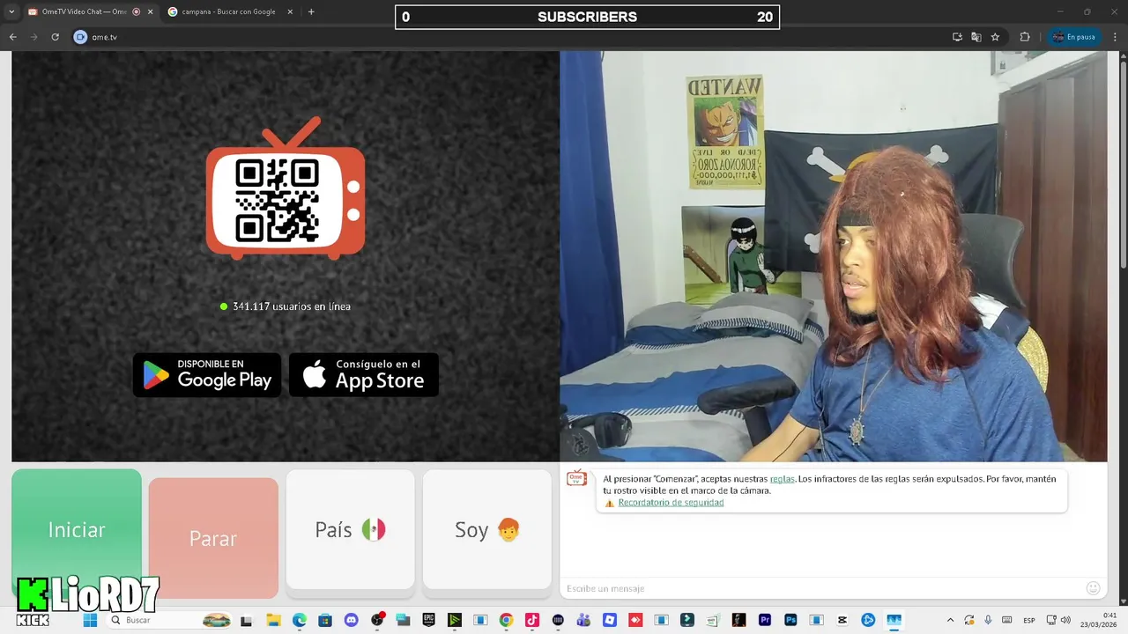1128x634 pixels.
Task: Focus the Escribe un mensaje field
Action: tap(820, 588)
